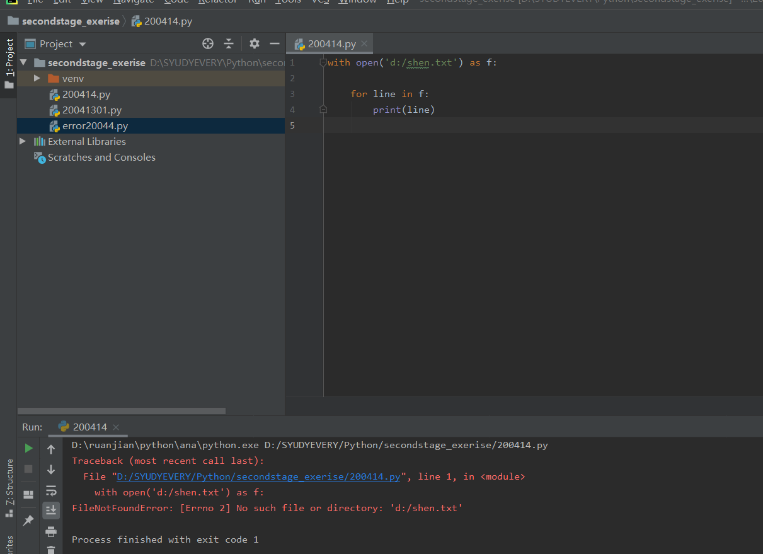Click fold end marker at line 4
Image resolution: width=763 pixels, height=554 pixels.
(x=323, y=110)
